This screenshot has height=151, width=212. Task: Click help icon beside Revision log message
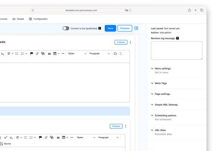[x=178, y=38]
